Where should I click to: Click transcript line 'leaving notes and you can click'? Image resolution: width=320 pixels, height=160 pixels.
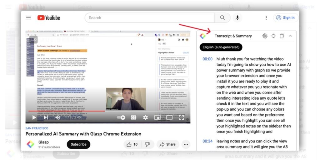252,141
